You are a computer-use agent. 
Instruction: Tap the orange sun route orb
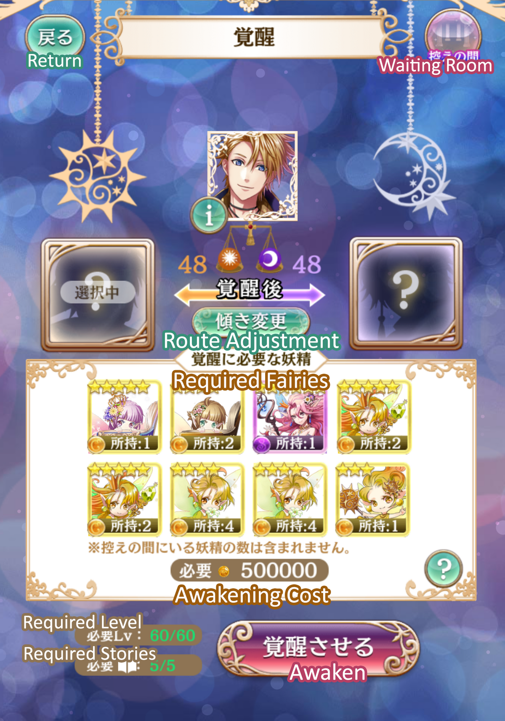click(229, 259)
